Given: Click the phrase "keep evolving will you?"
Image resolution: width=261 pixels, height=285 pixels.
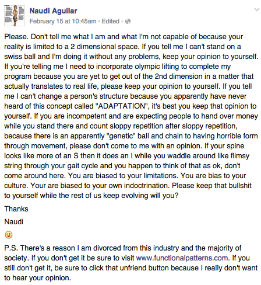Looking at the screenshot, I should 140,196.
